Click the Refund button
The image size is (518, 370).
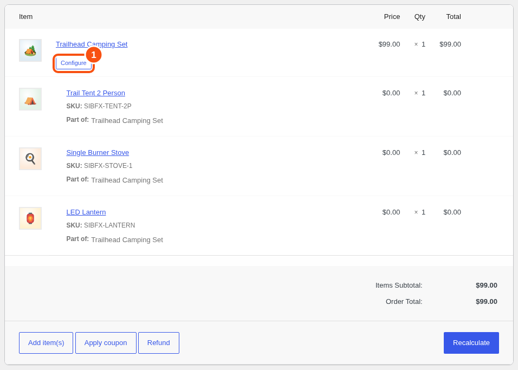(x=159, y=343)
